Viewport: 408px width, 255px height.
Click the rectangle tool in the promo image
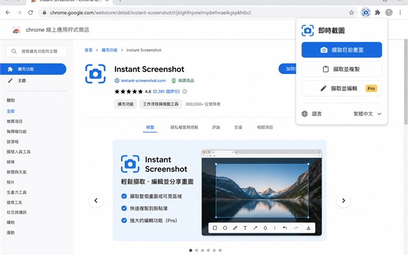(x=215, y=228)
